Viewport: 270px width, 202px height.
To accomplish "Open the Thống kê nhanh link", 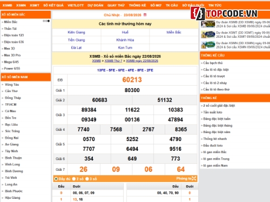I will coord(215,138).
